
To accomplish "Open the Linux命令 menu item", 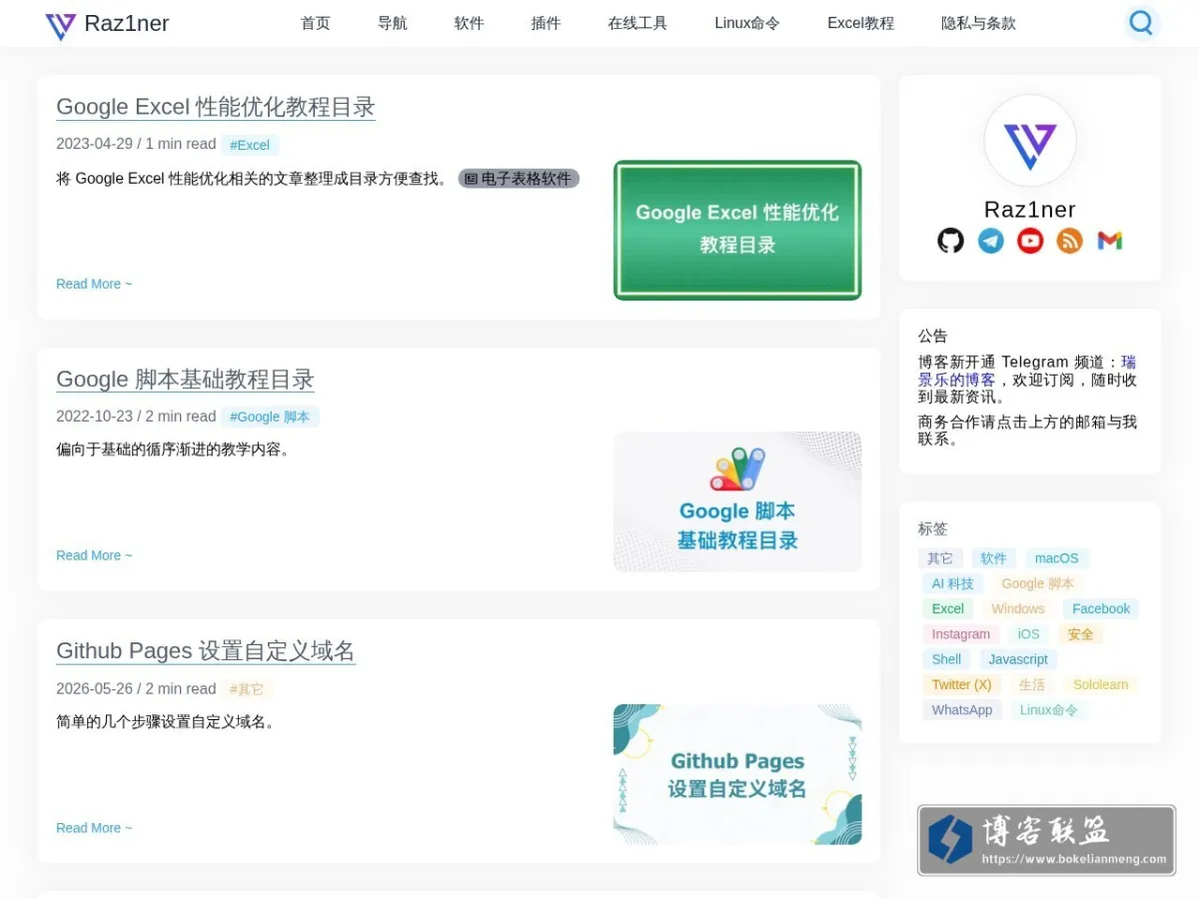I will click(x=747, y=23).
